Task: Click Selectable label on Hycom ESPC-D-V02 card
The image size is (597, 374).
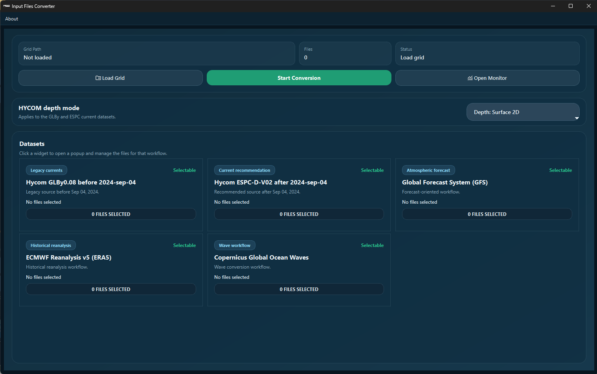Action: click(372, 170)
